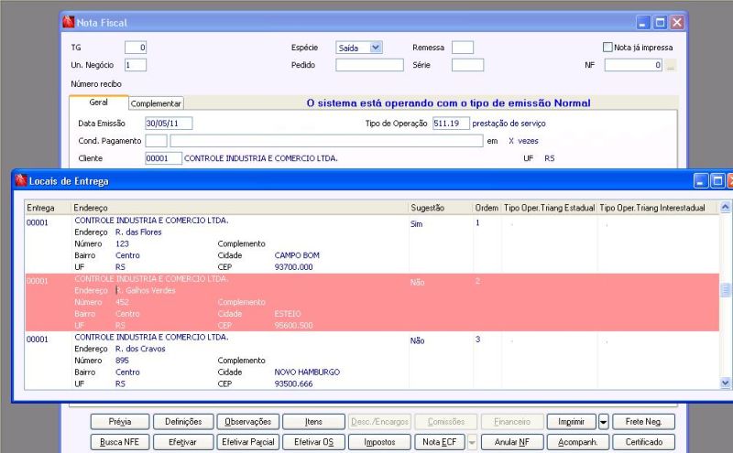Viewport: 733px width, 453px height.
Task: Close the Nota Fiscal window
Action: coord(677,22)
